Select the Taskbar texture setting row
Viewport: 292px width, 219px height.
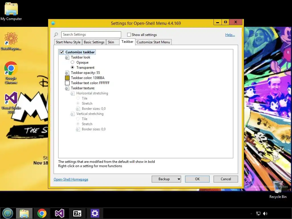click(x=83, y=88)
